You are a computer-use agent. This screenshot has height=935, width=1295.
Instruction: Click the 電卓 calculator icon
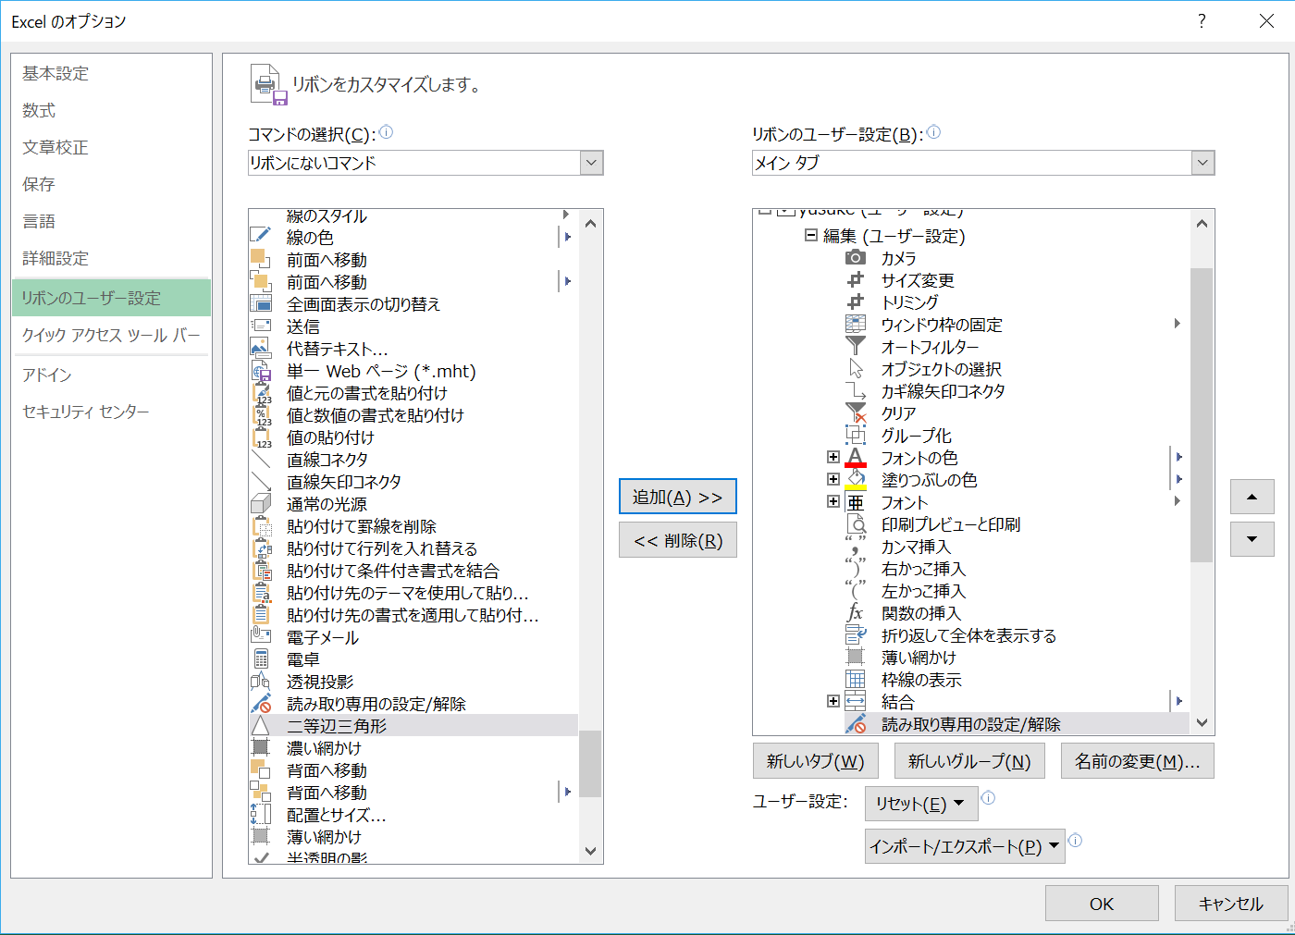pyautogui.click(x=261, y=659)
